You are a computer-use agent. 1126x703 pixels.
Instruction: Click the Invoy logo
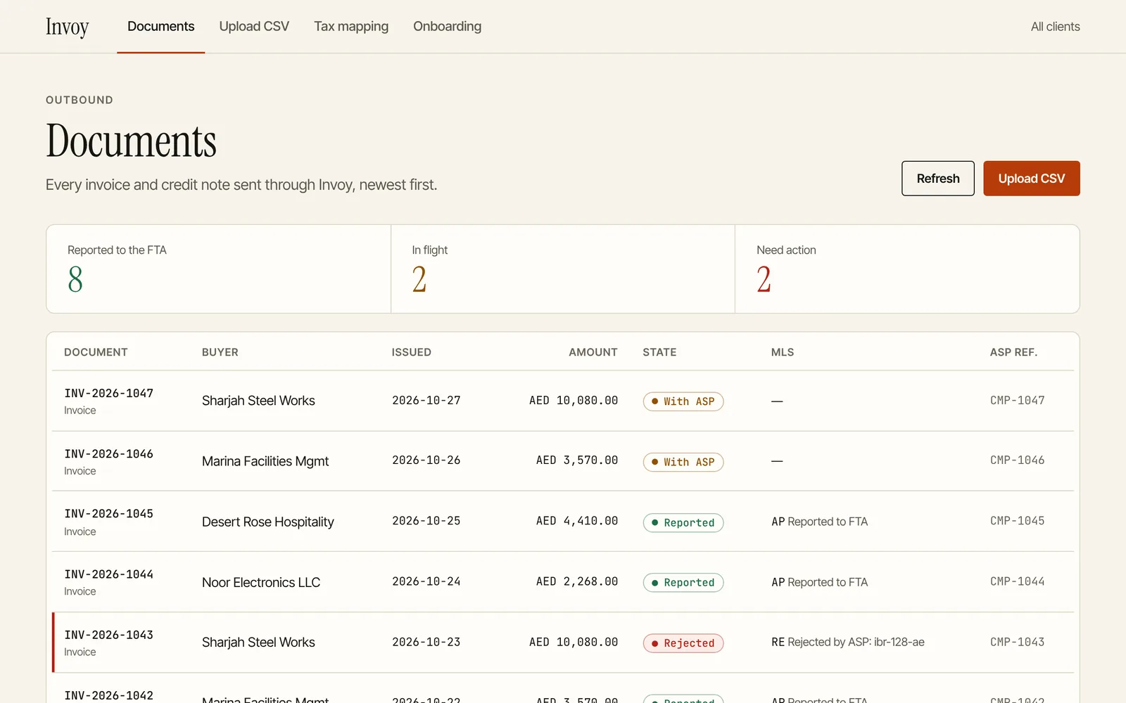[x=67, y=27]
